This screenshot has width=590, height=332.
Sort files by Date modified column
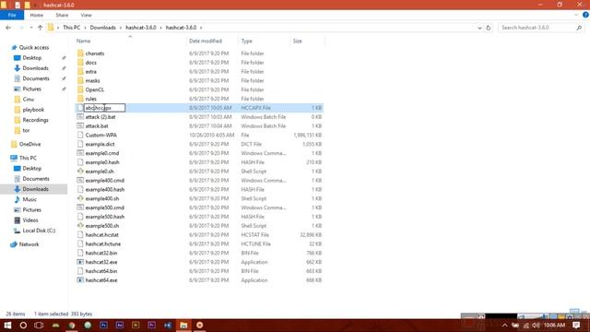click(206, 41)
